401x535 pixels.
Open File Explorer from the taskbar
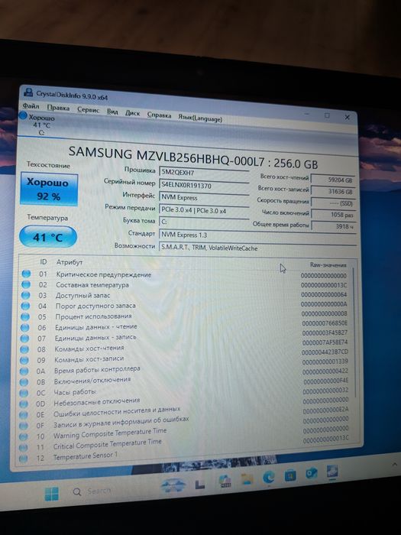pos(247,479)
